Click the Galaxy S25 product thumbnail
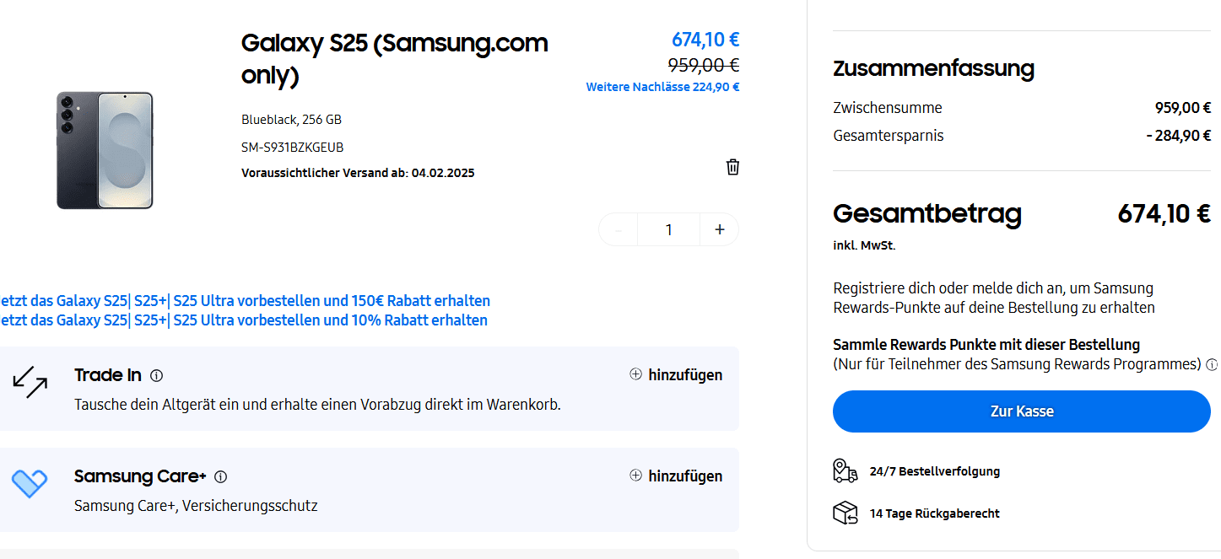1221x559 pixels. 105,150
